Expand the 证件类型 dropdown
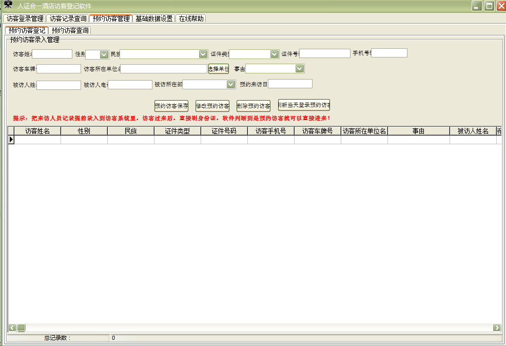 coord(275,54)
